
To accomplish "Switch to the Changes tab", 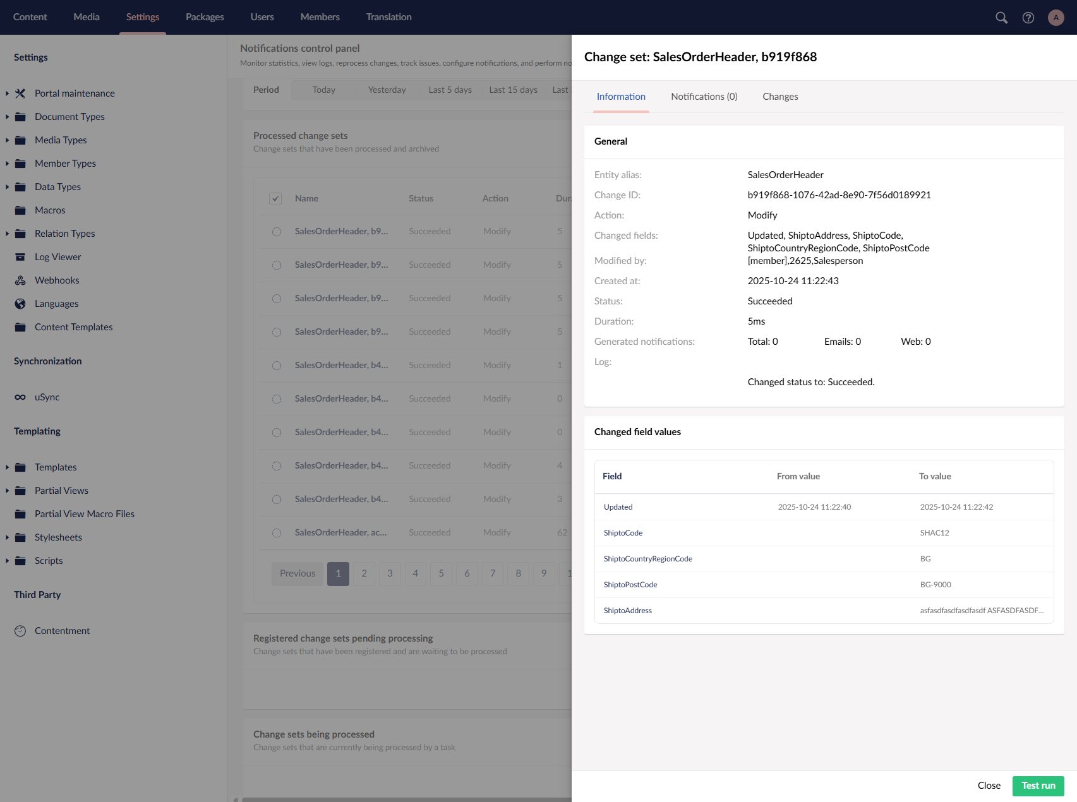I will [780, 97].
